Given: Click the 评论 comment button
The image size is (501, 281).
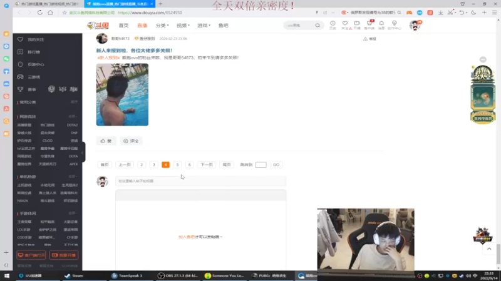Looking at the screenshot, I should pos(131,141).
